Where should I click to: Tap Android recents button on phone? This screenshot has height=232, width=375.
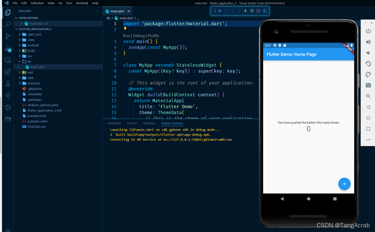[x=335, y=199]
